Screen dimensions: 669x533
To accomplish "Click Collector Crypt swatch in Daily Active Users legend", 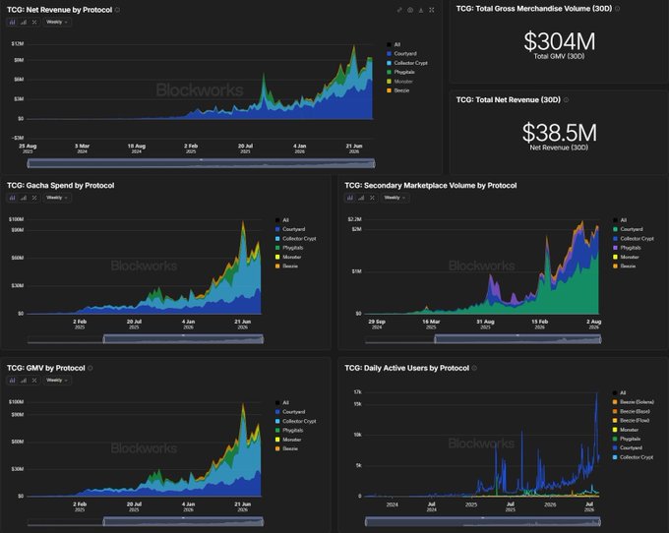I will [x=615, y=457].
